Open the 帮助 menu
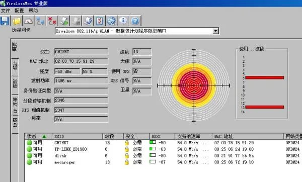The image size is (302, 182). [x=33, y=11]
